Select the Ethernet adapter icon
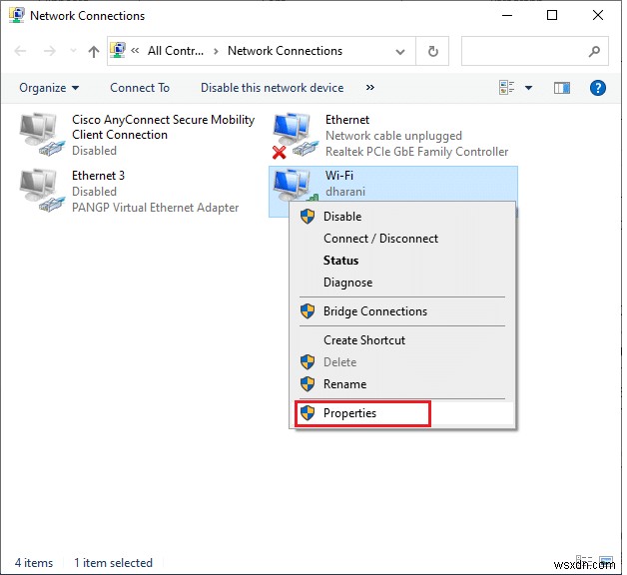This screenshot has height=575, width=627. click(x=296, y=136)
